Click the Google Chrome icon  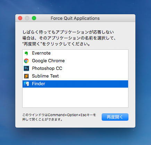coord(26,61)
